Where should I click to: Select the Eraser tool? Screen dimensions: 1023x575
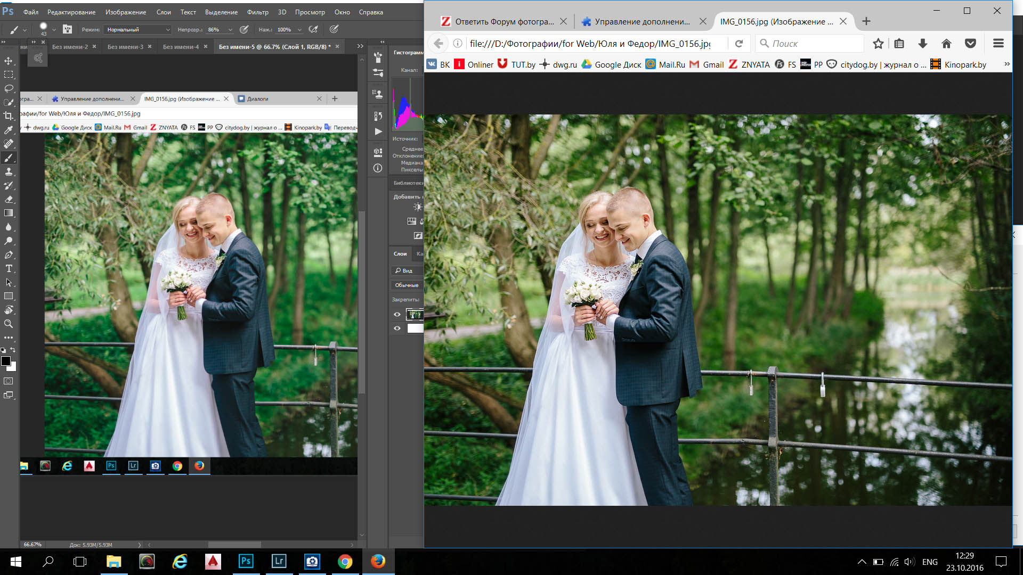tap(9, 199)
